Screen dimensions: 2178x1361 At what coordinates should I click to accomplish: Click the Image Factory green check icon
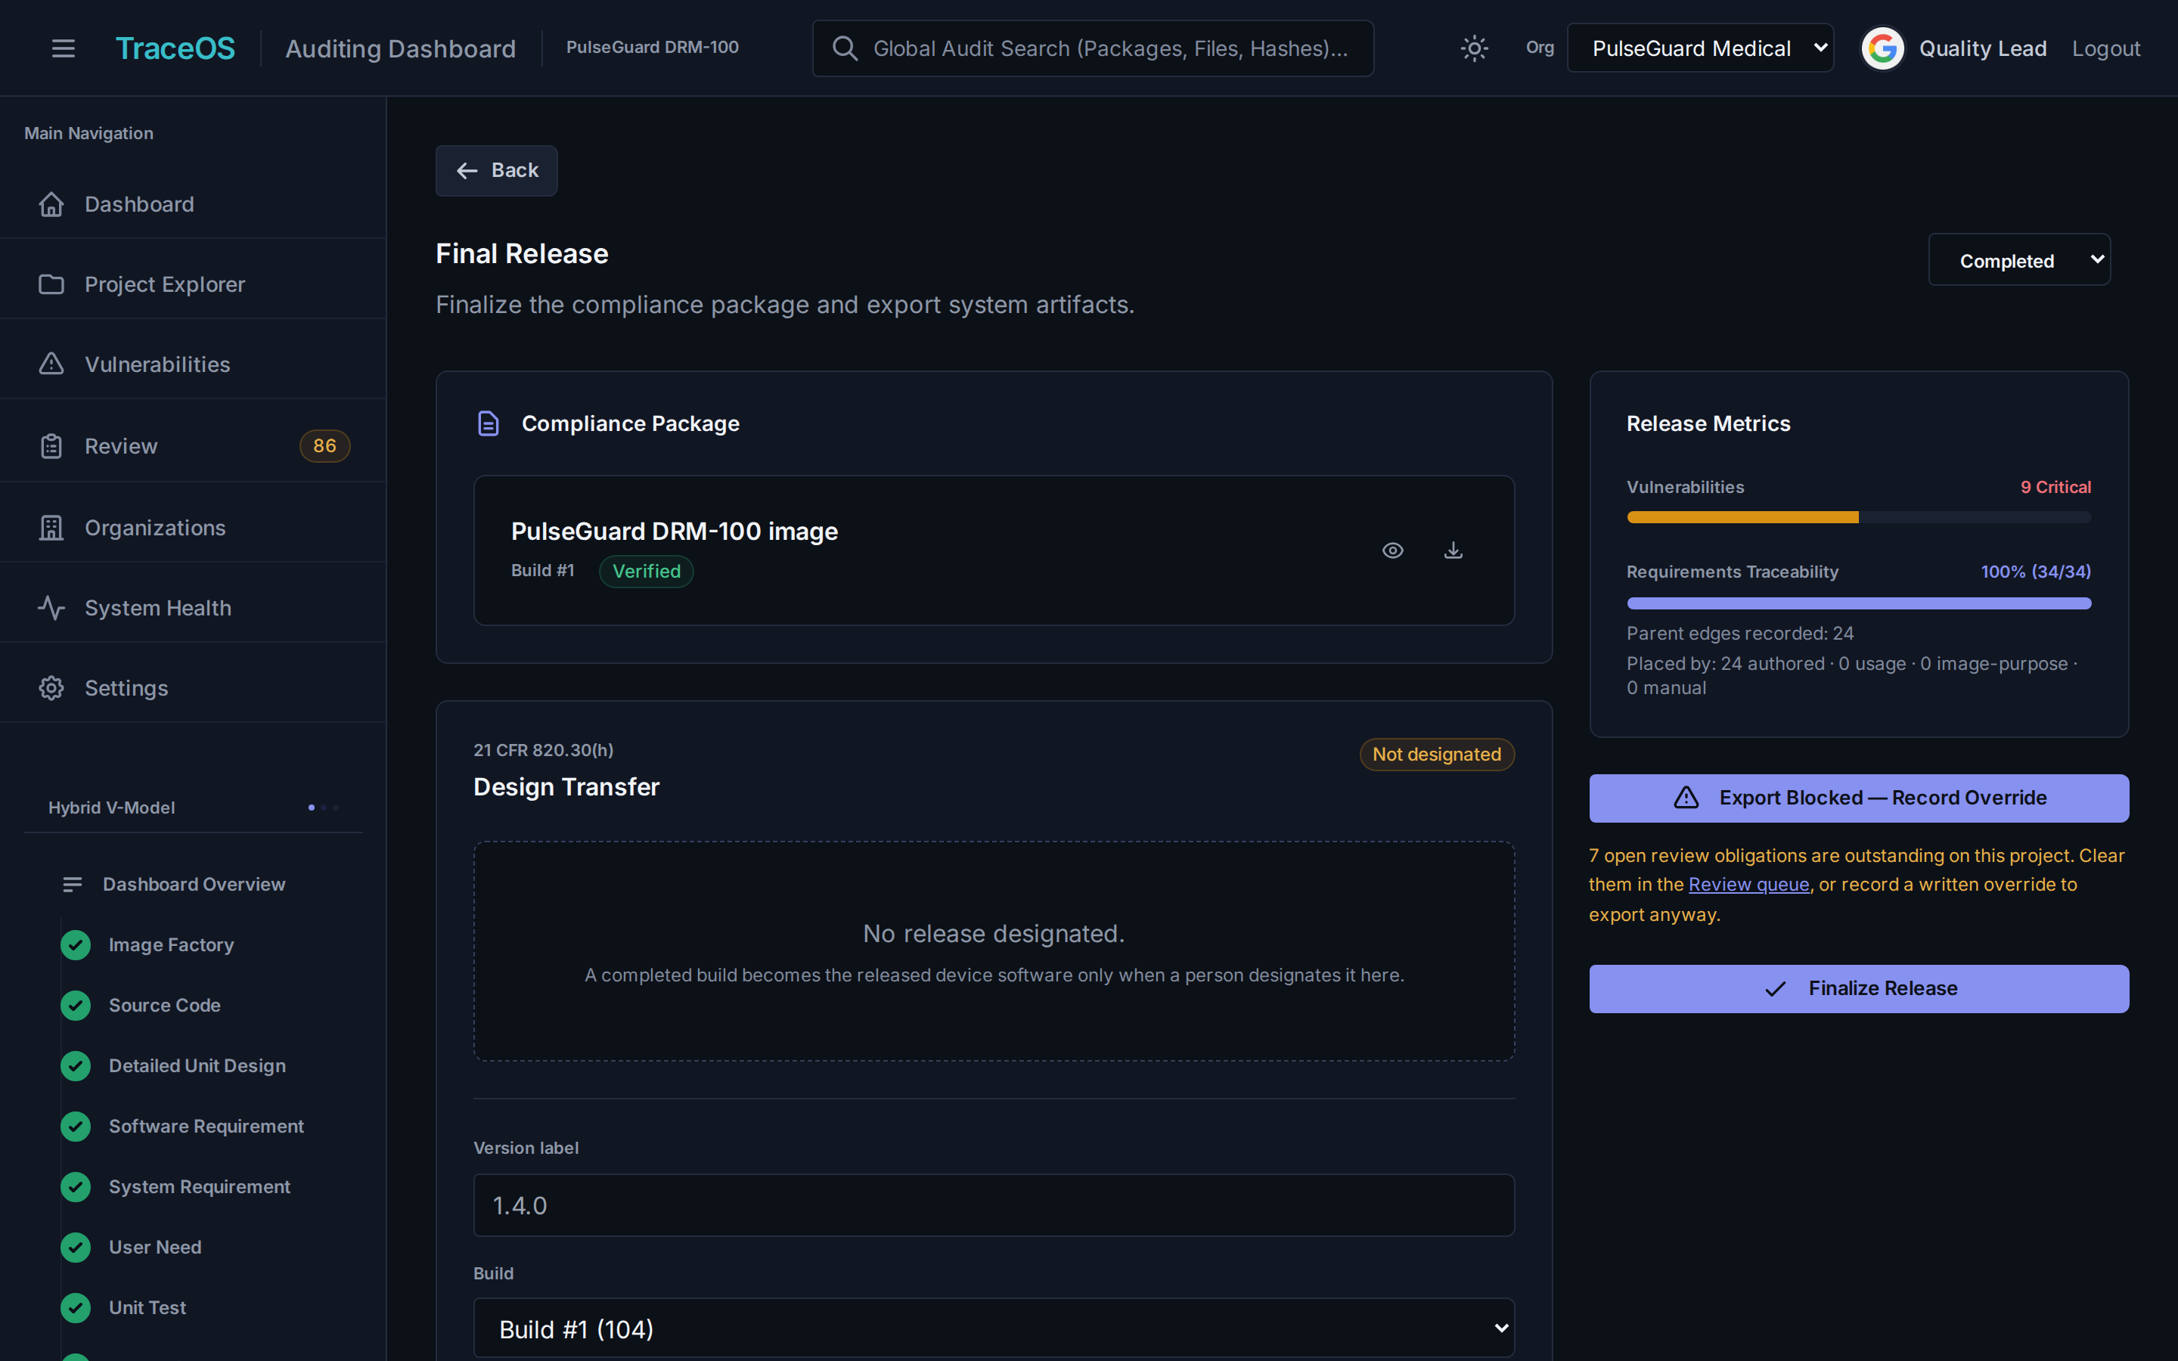click(x=76, y=945)
